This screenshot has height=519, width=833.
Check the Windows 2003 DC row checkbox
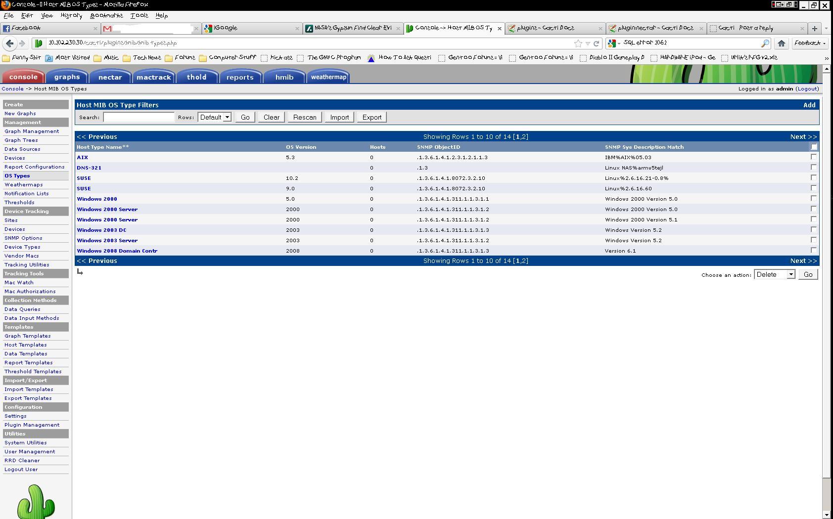[814, 229]
